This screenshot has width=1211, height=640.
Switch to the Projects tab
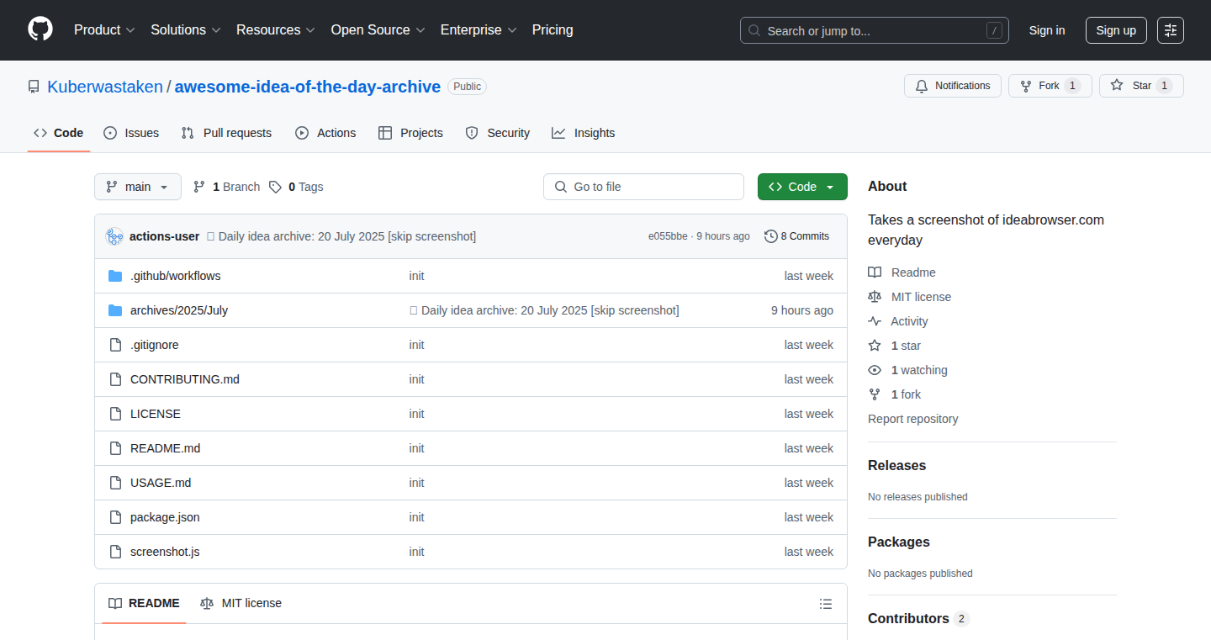click(410, 133)
